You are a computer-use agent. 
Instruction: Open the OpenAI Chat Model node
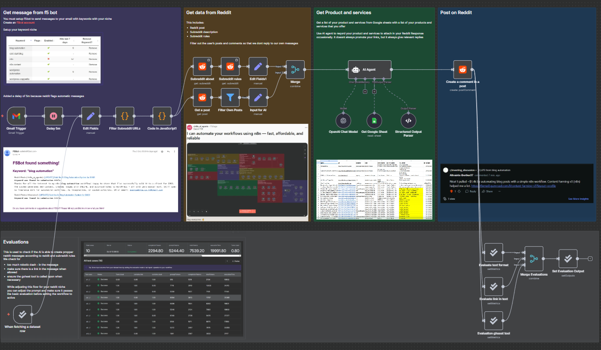344,121
